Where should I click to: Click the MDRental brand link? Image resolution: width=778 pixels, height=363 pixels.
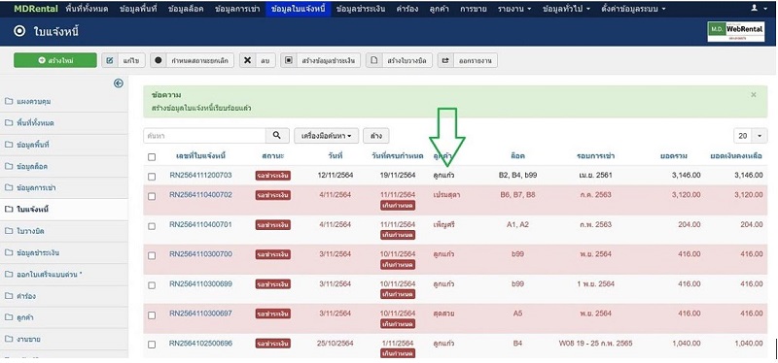[x=35, y=9]
